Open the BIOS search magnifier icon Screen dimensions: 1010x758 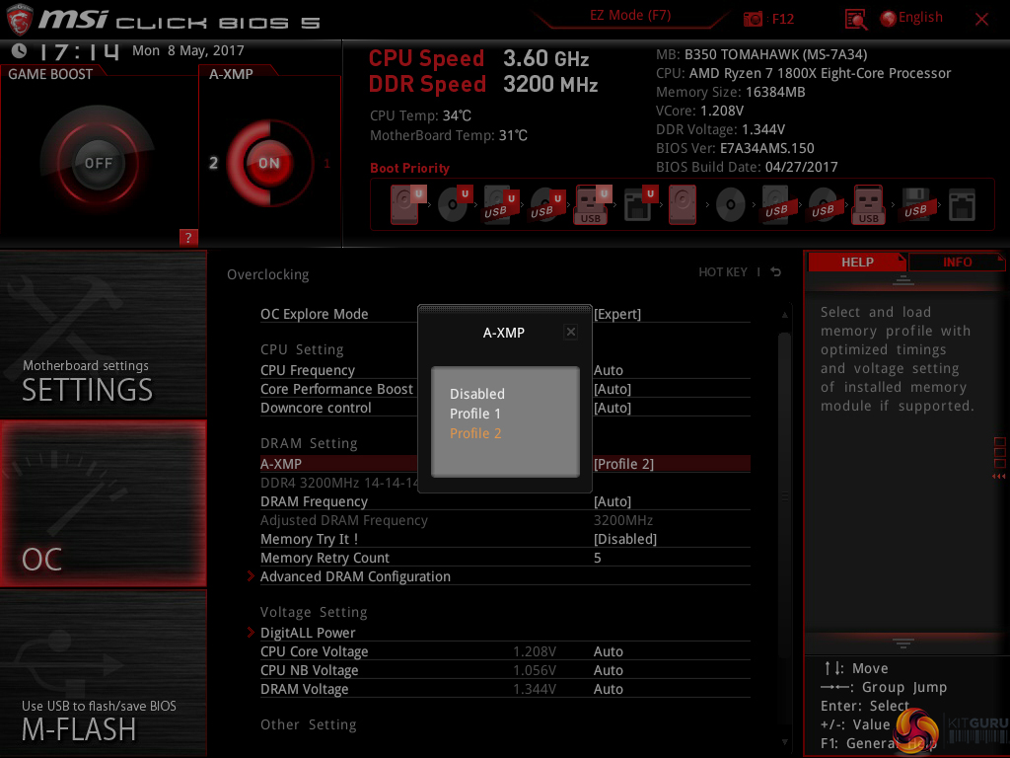pyautogui.click(x=855, y=20)
